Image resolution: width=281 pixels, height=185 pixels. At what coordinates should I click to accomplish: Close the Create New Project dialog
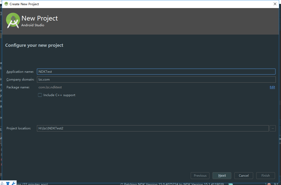point(275,4)
